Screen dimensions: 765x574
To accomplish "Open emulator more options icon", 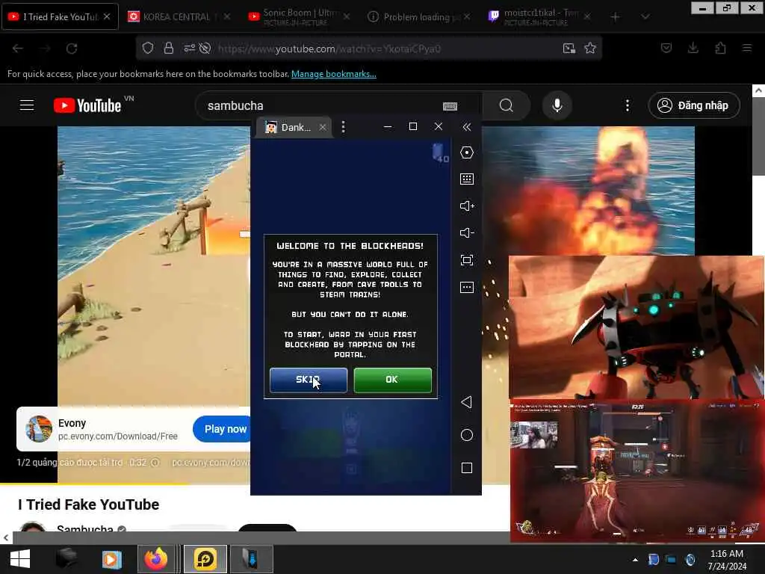I will coord(467,288).
